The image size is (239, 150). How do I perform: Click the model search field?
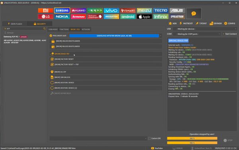pyautogui.click(x=25, y=29)
